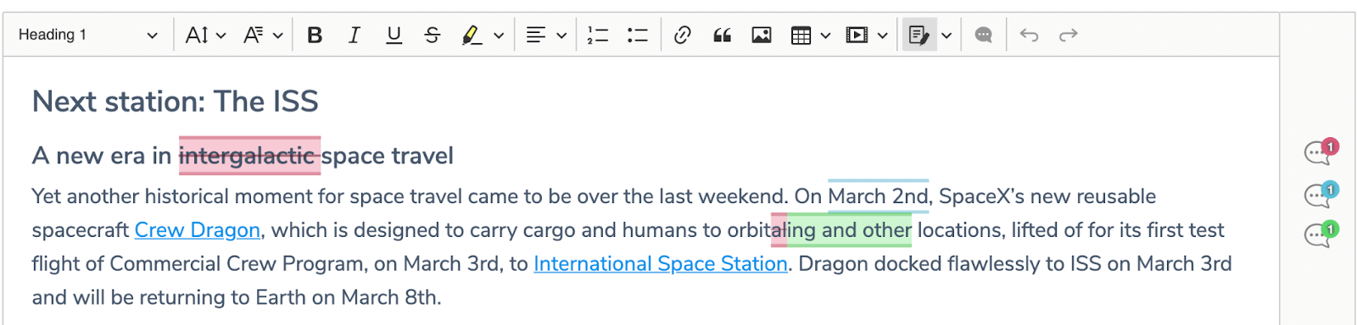Follow the International Space Station link
This screenshot has width=1357, height=325.
661,264
